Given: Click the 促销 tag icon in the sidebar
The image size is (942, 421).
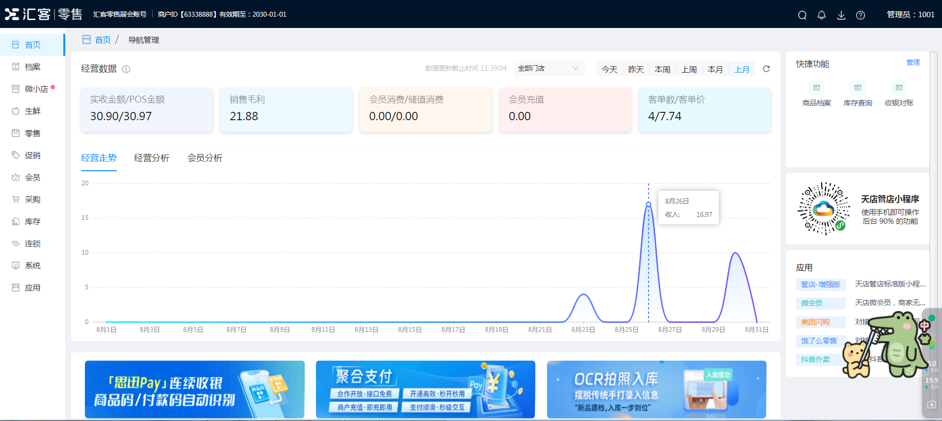Looking at the screenshot, I should 15,155.
